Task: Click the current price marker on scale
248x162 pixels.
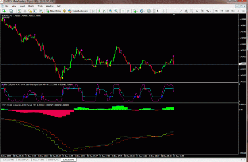Action: coord(242,64)
